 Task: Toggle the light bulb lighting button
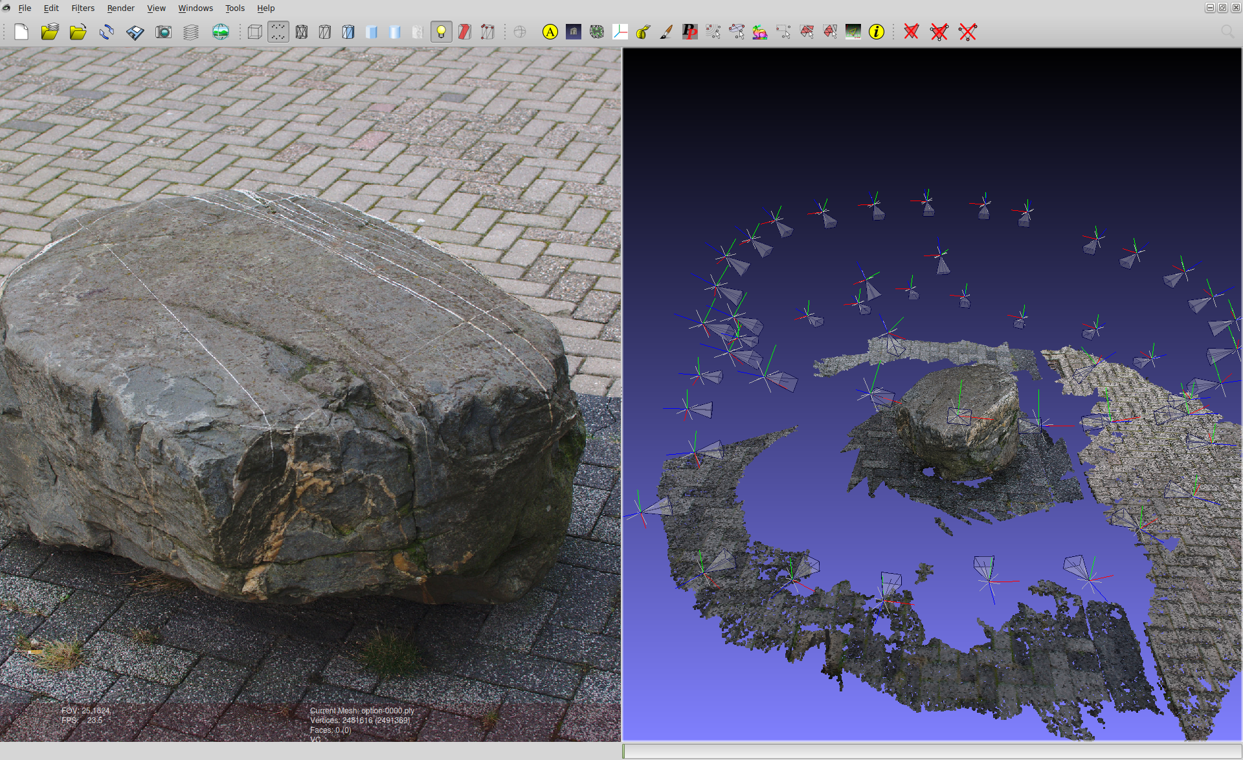pos(441,32)
